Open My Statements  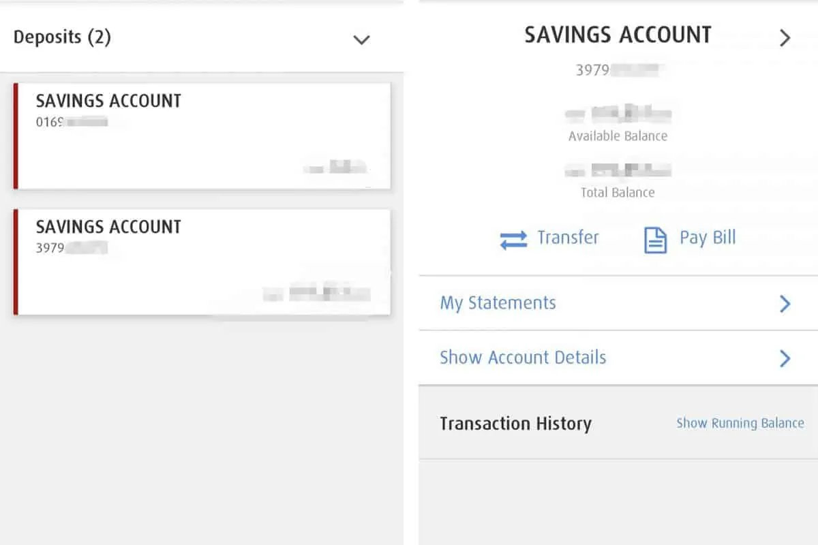pos(498,303)
